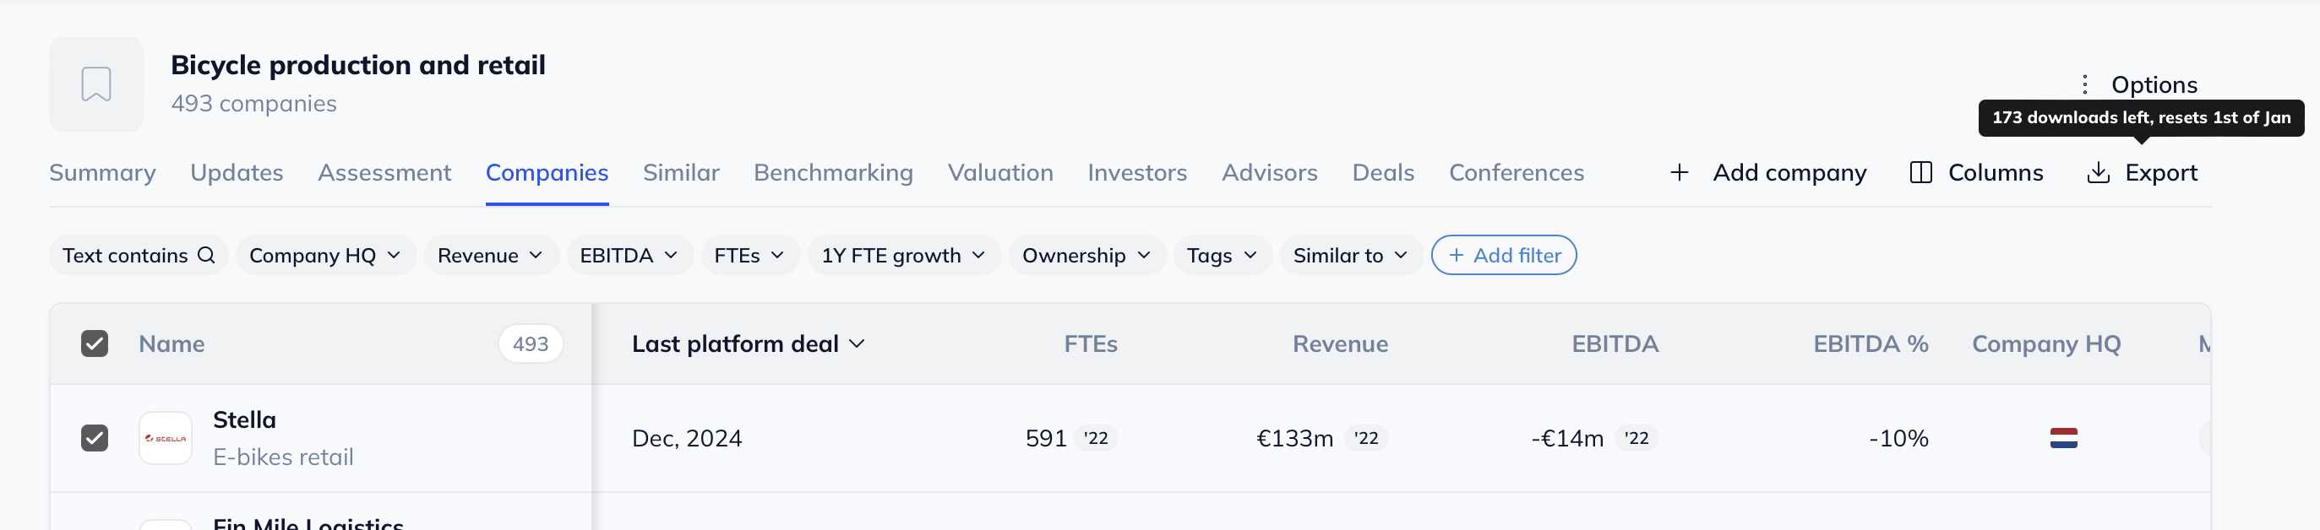2320x530 pixels.
Task: Open the Ownership filter dropdown
Action: 1086,256
